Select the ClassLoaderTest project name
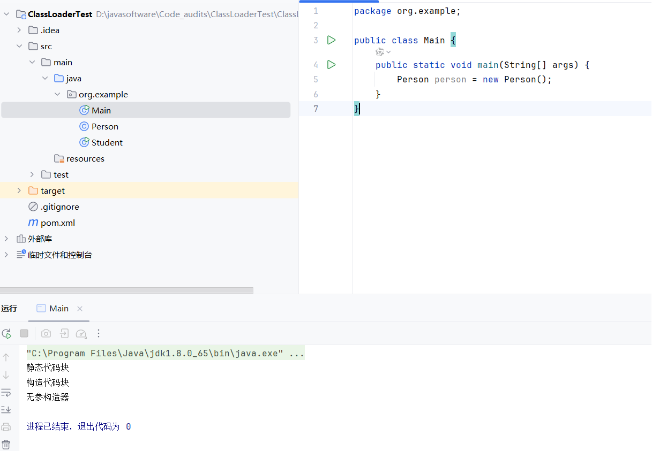652x451 pixels. (60, 14)
